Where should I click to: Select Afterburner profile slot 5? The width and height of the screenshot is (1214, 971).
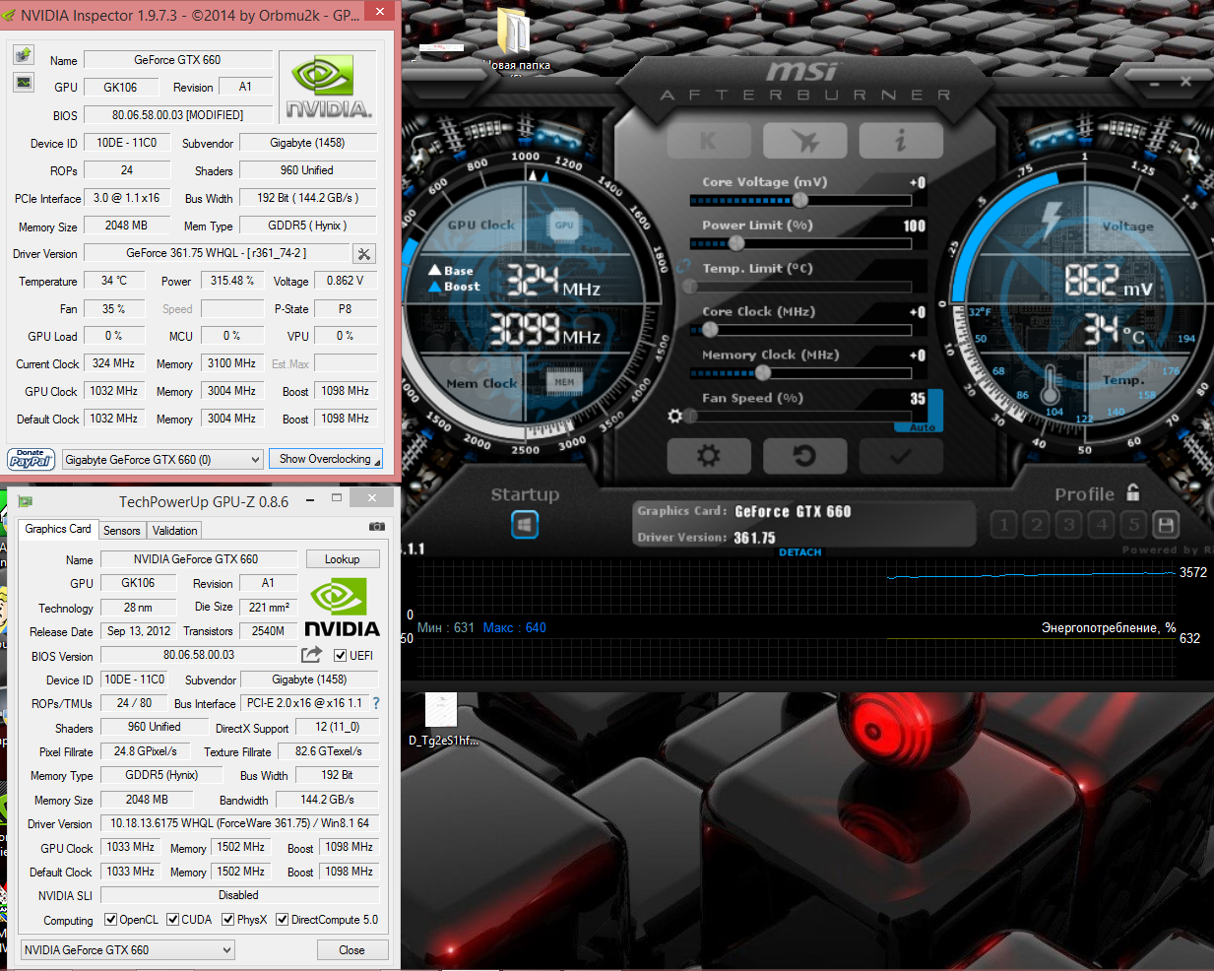1134,525
